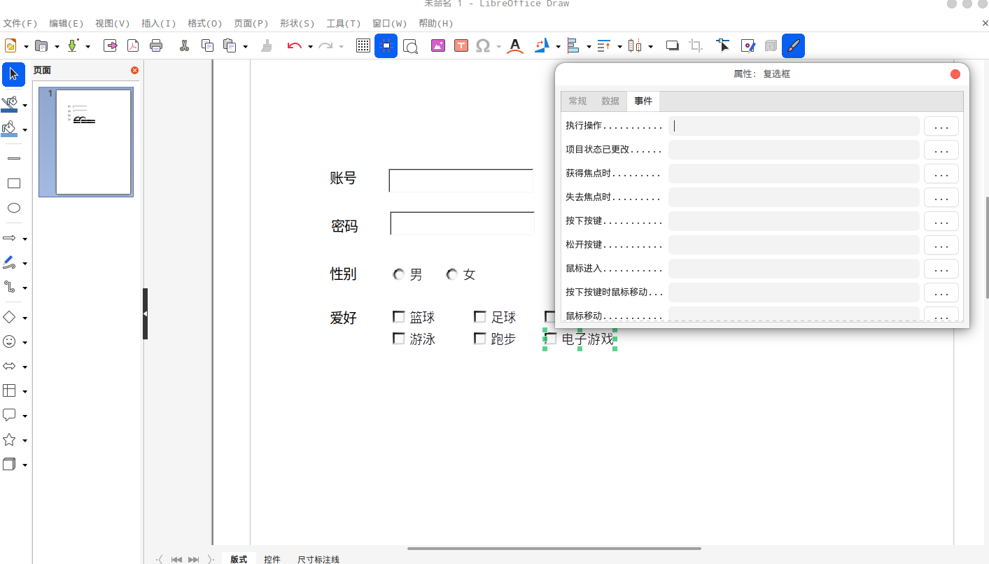Open the stars and banners dropdown arrow

(x=25, y=441)
